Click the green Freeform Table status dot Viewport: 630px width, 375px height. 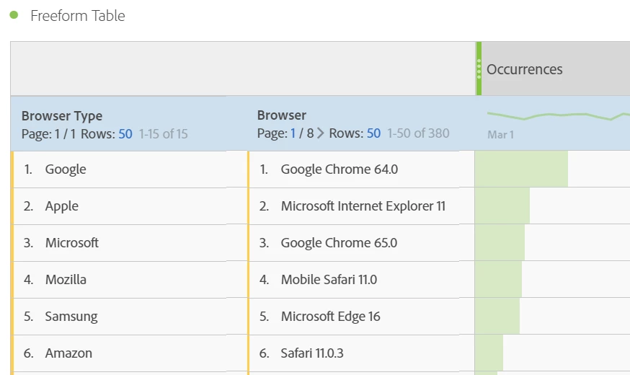(14, 15)
